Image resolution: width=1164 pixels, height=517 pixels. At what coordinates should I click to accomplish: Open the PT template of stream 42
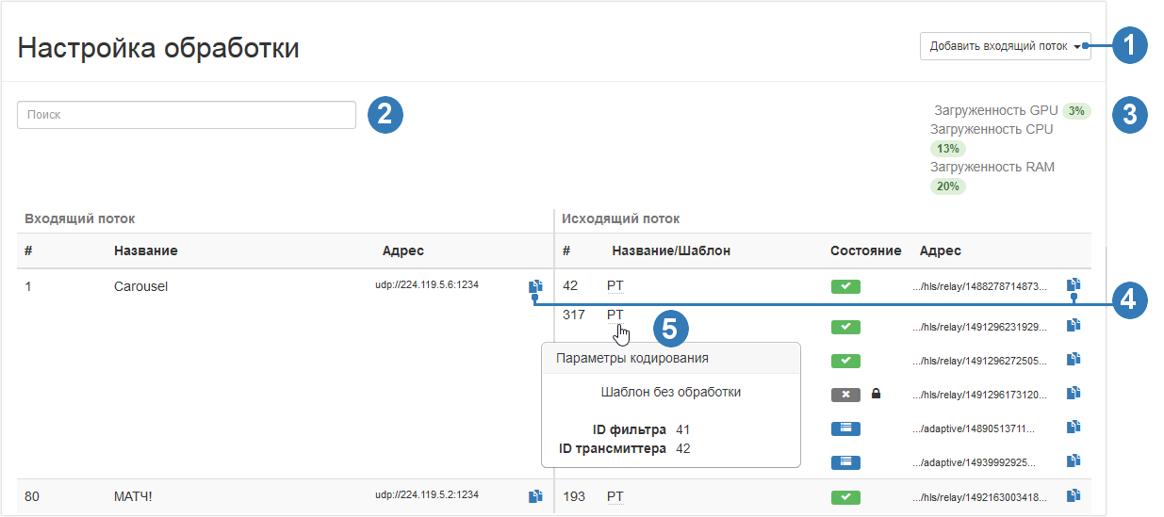(x=615, y=285)
